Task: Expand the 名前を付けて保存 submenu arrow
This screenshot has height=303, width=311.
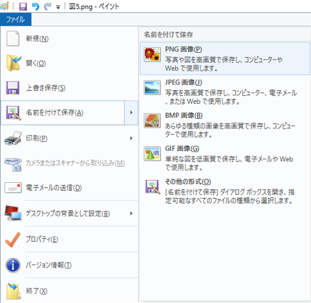Action: 131,112
